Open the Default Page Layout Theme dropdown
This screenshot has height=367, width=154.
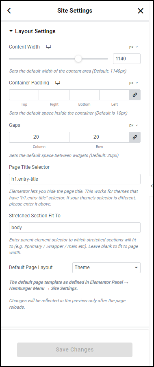click(x=106, y=268)
